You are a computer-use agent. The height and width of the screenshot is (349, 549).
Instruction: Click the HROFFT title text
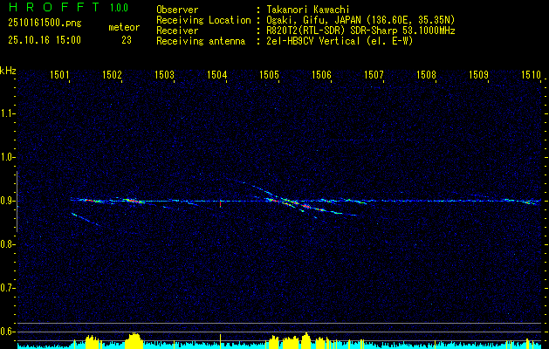54,7
